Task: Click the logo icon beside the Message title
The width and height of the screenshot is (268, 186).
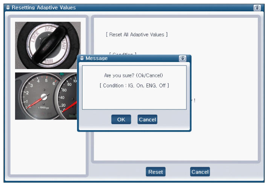Action: point(82,58)
